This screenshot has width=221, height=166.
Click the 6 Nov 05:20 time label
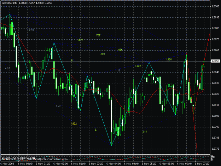(149, 164)
